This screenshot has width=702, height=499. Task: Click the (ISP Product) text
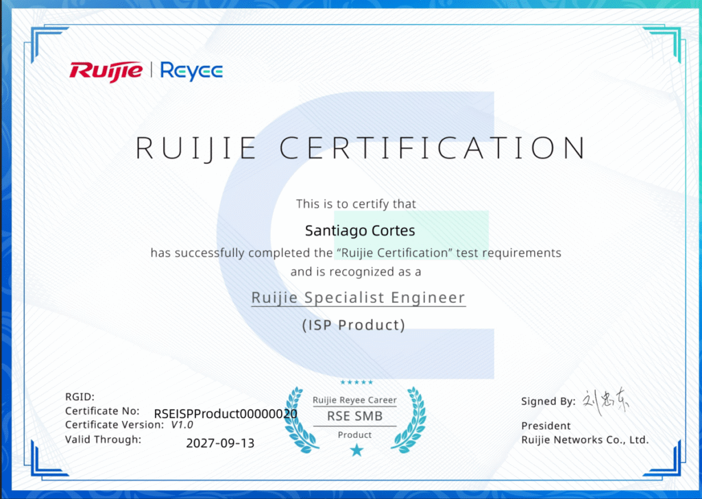point(354,325)
